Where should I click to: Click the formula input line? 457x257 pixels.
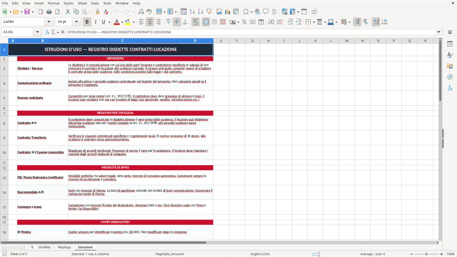pyautogui.click(x=251, y=32)
